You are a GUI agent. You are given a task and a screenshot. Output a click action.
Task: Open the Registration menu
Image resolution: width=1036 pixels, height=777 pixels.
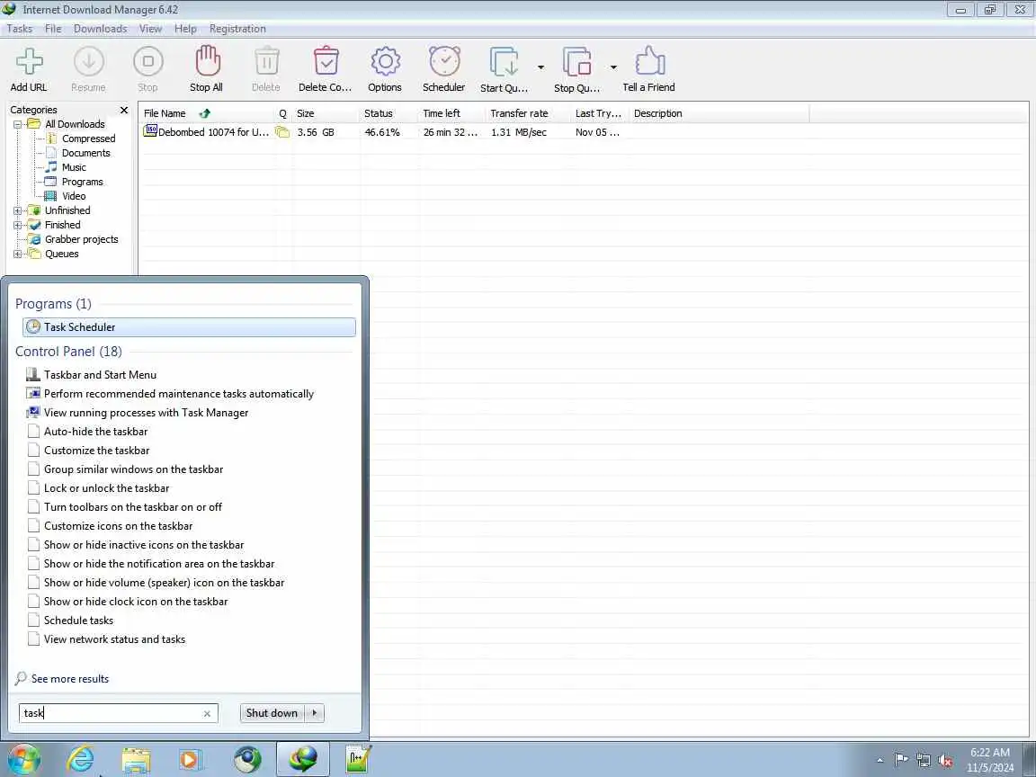click(x=237, y=29)
